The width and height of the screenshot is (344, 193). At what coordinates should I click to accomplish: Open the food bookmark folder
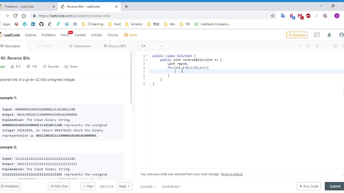[114, 24]
